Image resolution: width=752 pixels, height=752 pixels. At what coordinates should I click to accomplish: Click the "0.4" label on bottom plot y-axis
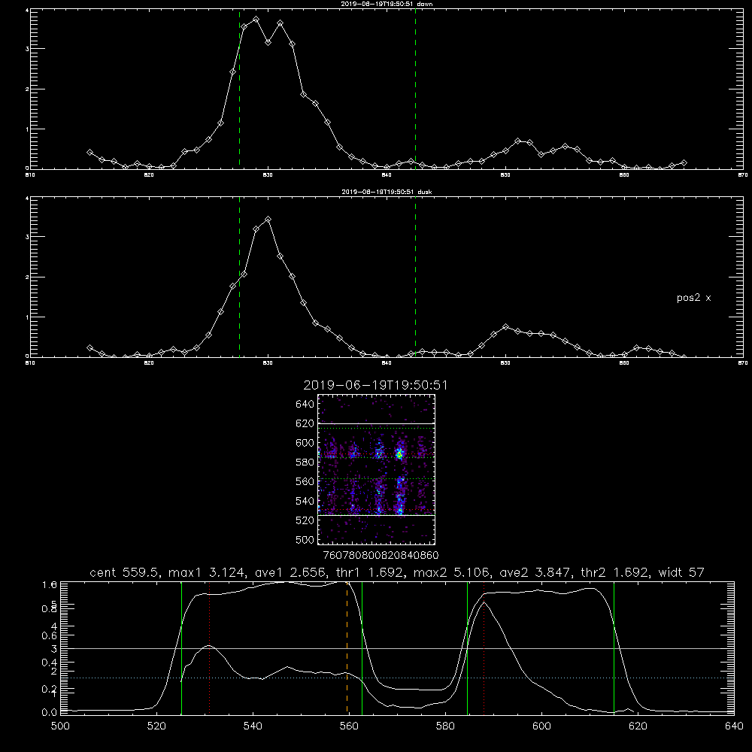tap(50, 663)
